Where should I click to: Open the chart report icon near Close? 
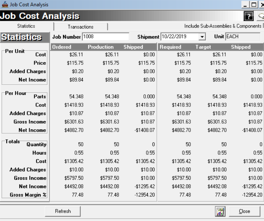coord(220,211)
